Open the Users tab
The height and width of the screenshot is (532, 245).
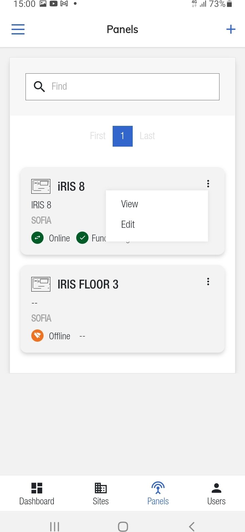tap(216, 493)
